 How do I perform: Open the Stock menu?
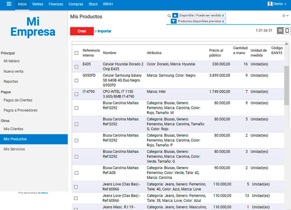pyautogui.click(x=93, y=4)
